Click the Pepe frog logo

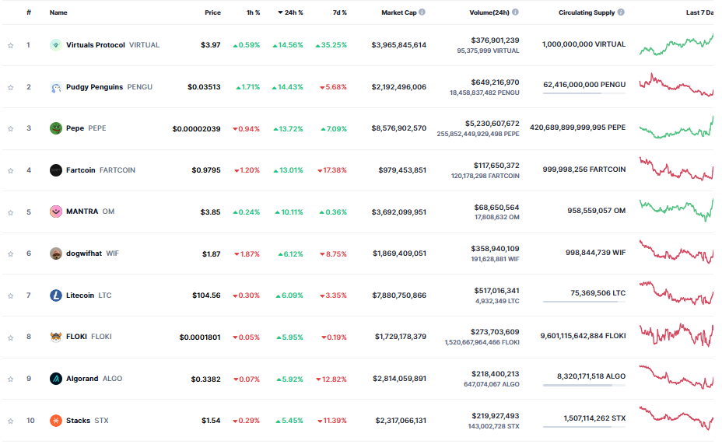pos(56,128)
